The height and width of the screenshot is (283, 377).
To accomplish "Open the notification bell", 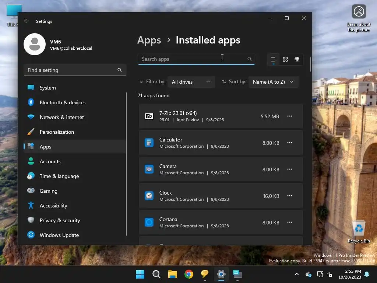I will tap(367, 274).
